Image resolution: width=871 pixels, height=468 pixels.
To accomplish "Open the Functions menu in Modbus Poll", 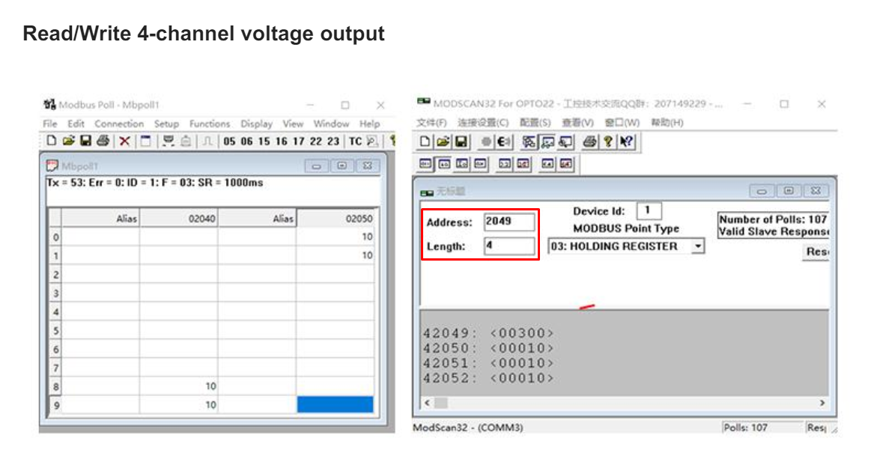I will (210, 124).
